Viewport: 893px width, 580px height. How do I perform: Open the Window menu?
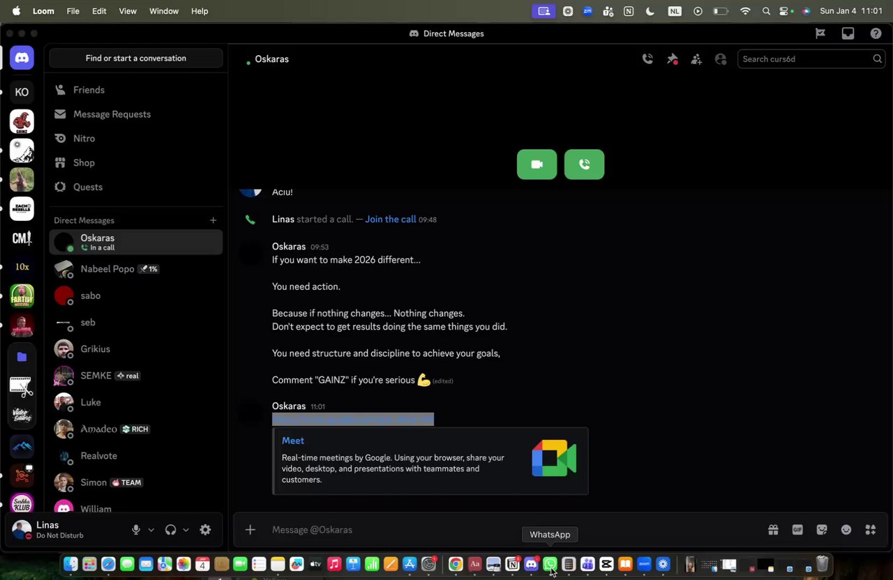click(164, 11)
